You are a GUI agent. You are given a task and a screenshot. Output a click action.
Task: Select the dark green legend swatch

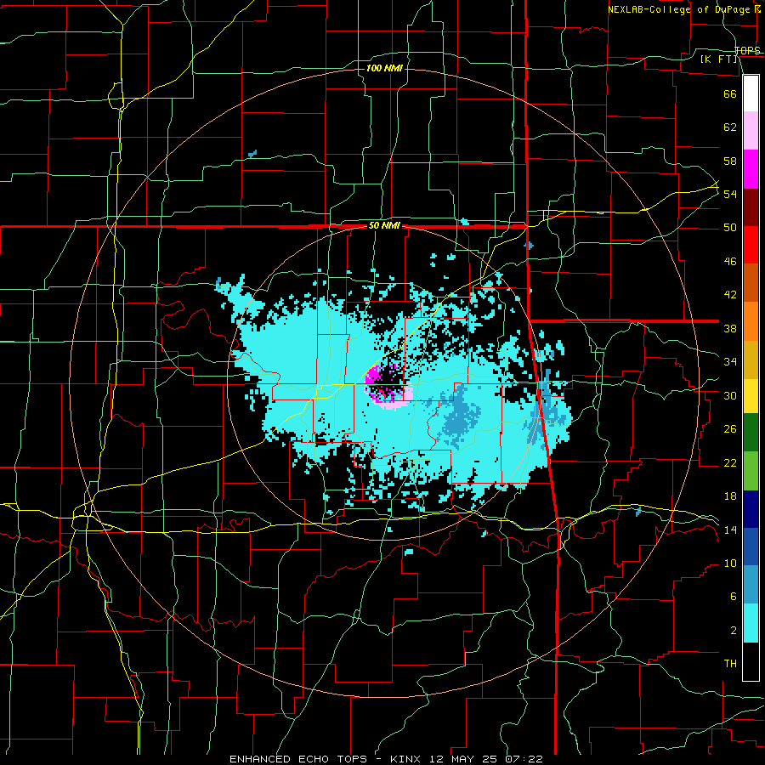click(x=751, y=433)
